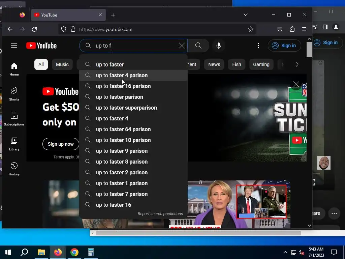This screenshot has height=259, width=345.
Task: Click the YouTube page vertical scrollbar thumb
Action: pyautogui.click(x=309, y=49)
